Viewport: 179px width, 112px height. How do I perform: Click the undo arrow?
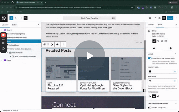16,18
